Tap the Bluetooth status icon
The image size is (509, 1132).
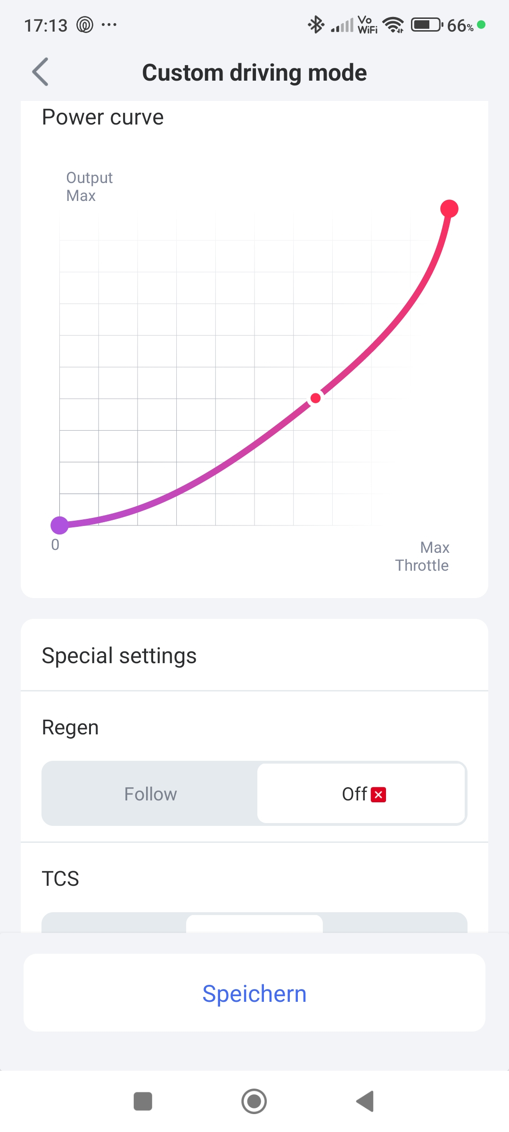pyautogui.click(x=316, y=25)
